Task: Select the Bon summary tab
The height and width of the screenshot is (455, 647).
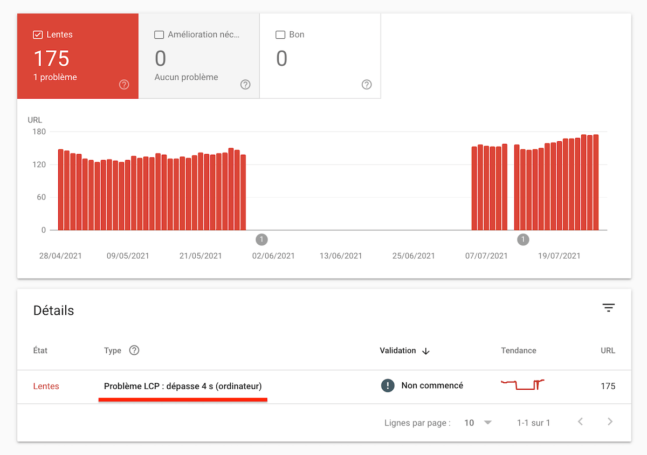Action: click(320, 56)
